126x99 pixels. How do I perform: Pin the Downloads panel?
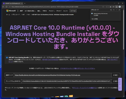coord(119,10)
